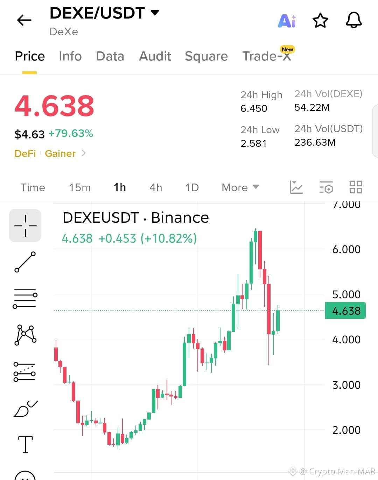The height and width of the screenshot is (480, 378).
Task: Tap the DEXEUSDT · Binance chart title
Action: (136, 218)
